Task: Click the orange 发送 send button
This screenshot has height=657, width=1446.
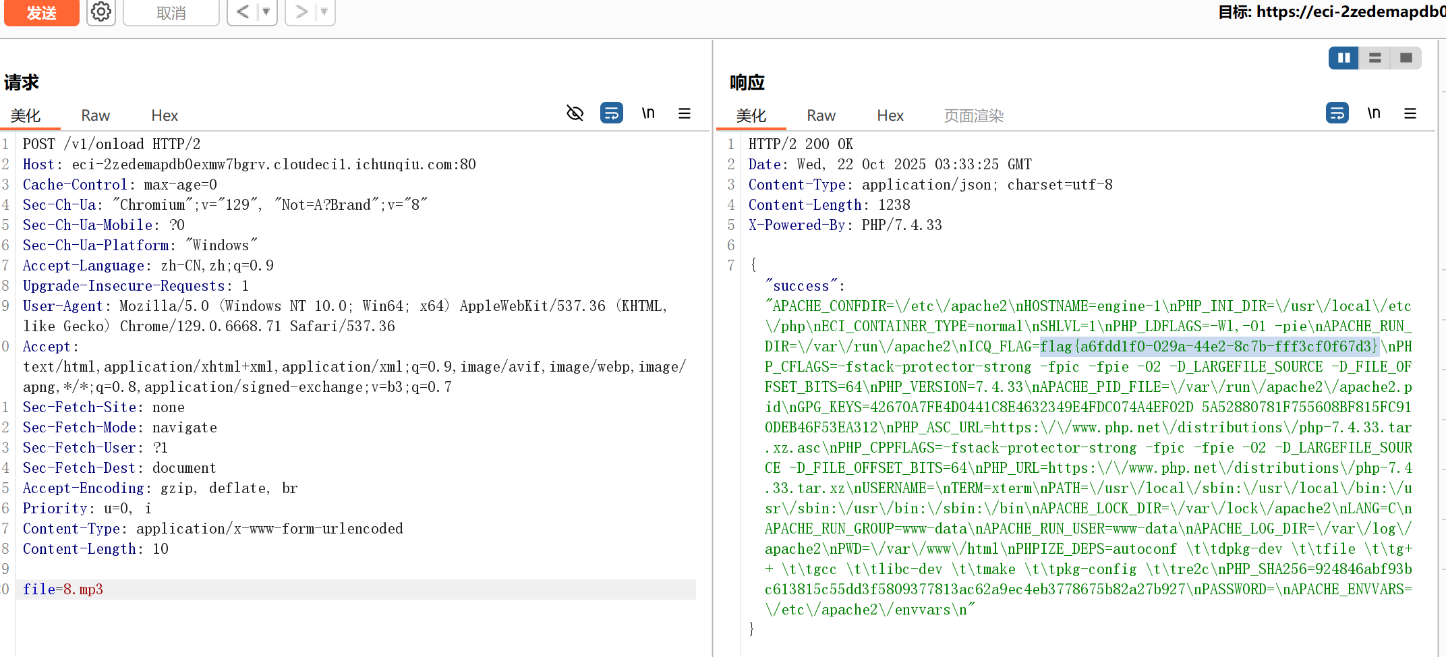Action: coord(41,13)
